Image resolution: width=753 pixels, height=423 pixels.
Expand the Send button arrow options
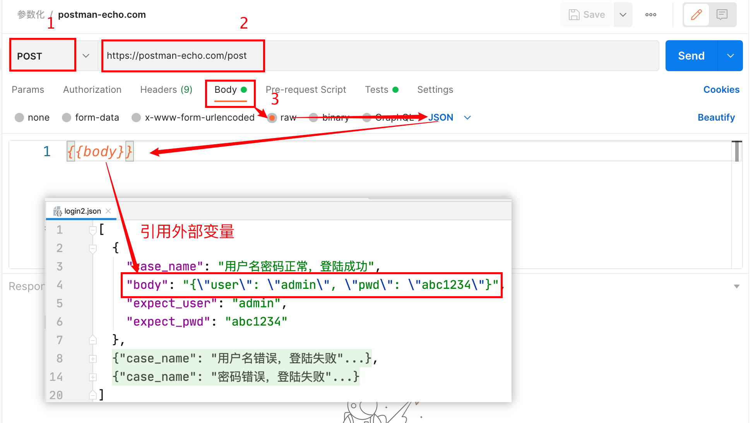coord(730,56)
